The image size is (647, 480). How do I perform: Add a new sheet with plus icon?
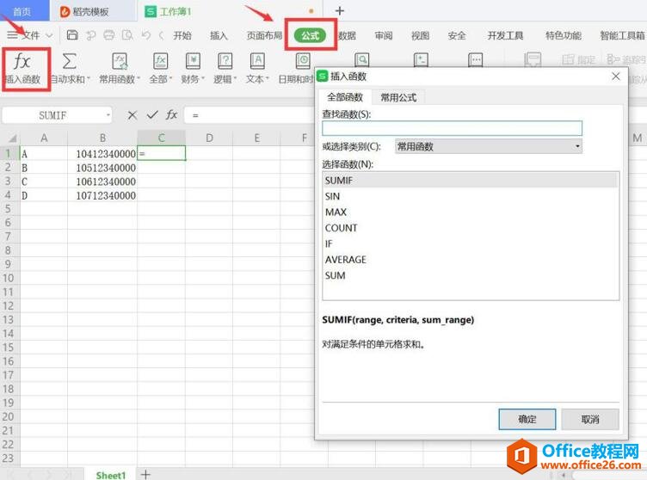pos(145,475)
